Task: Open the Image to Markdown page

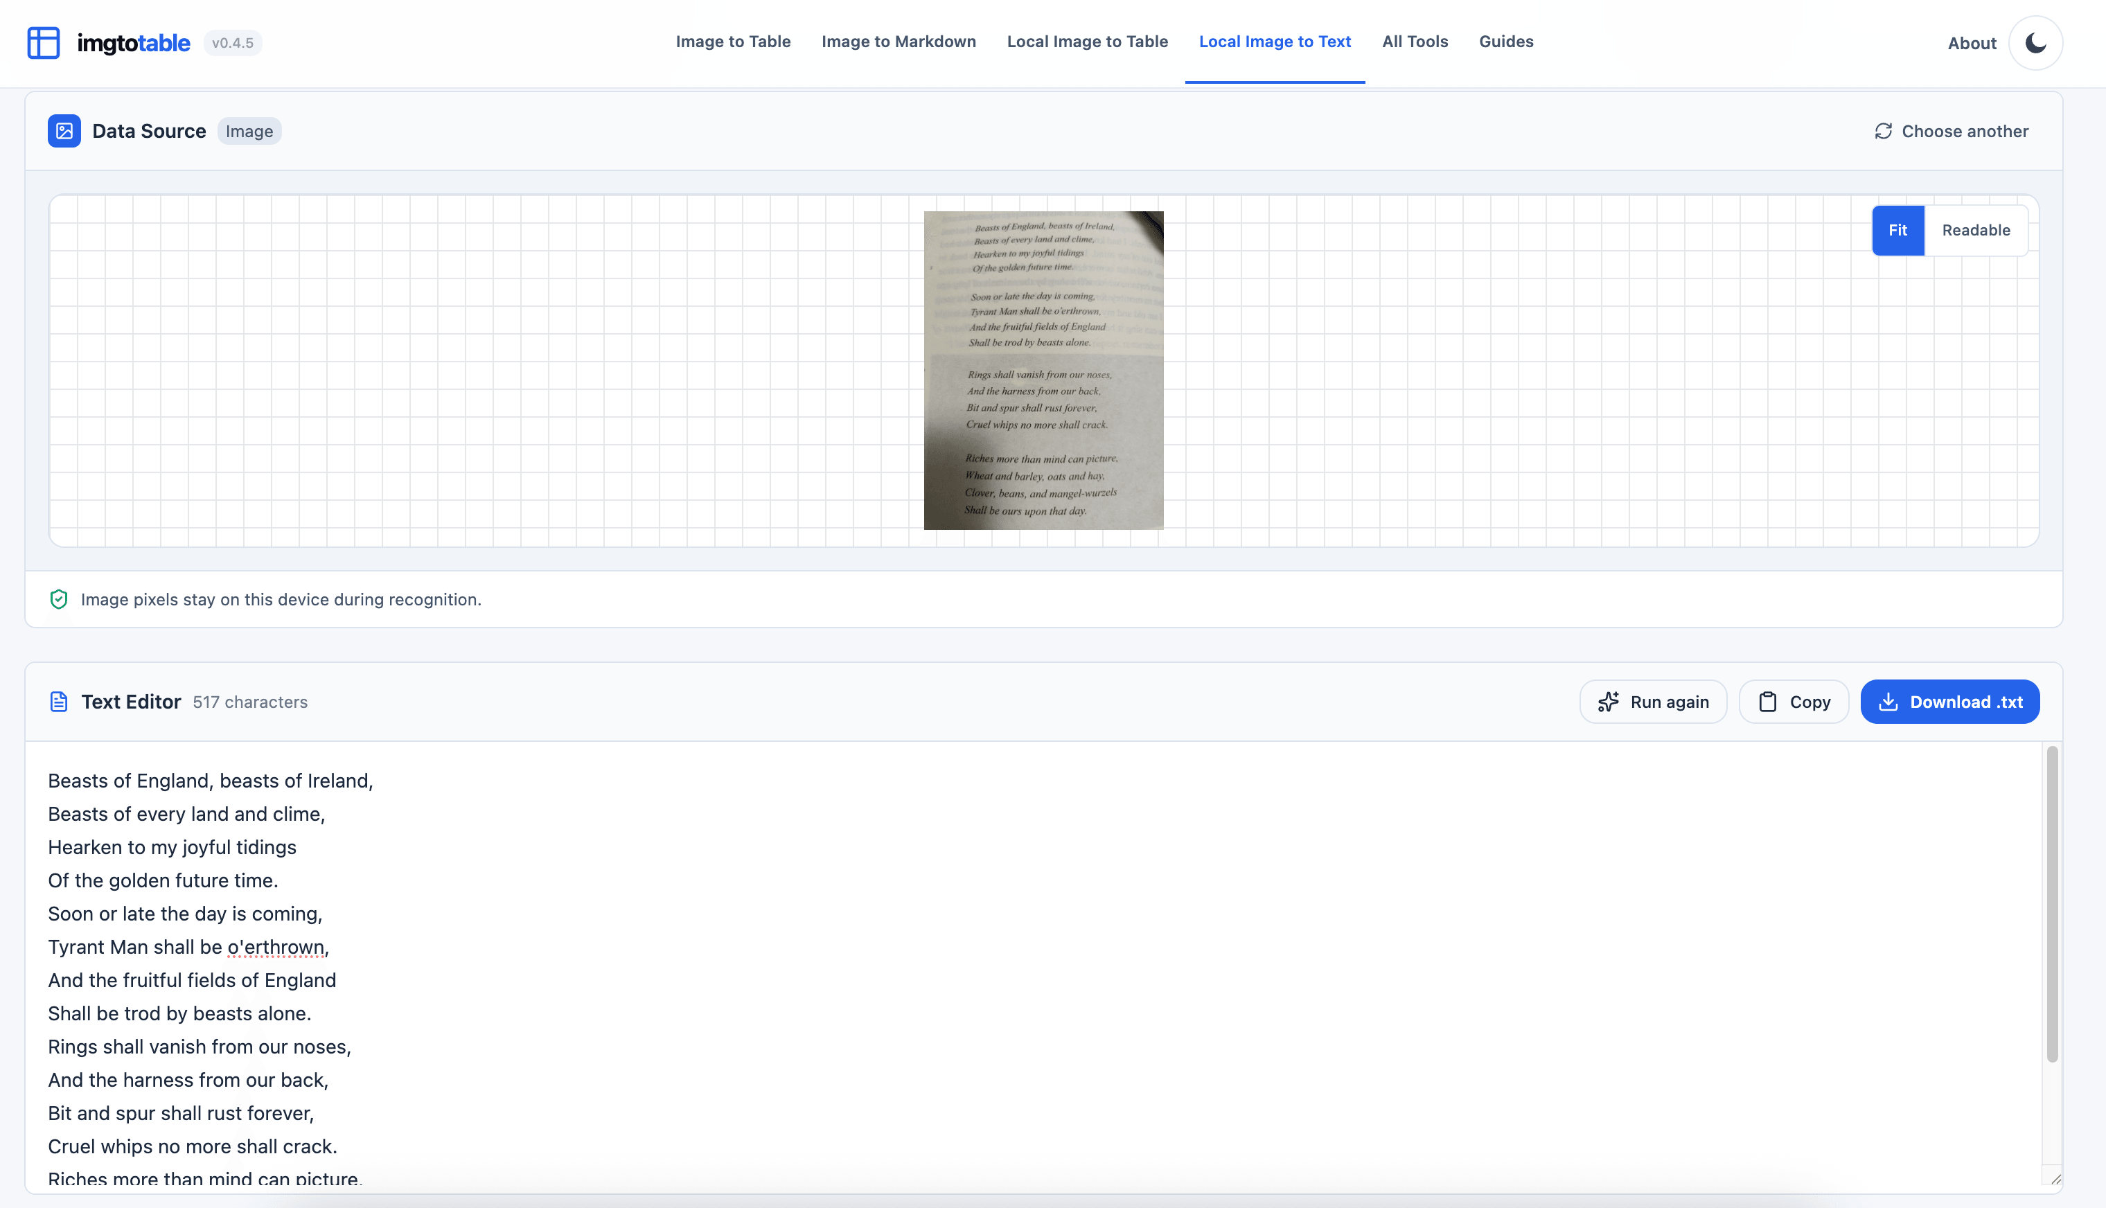Action: point(899,42)
